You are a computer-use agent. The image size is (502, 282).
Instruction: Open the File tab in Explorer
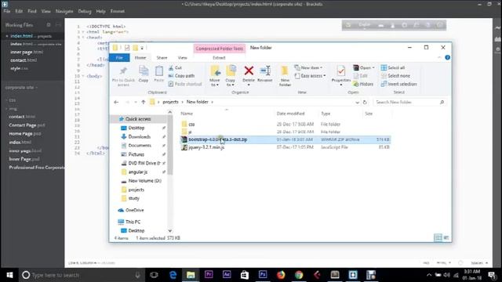click(119, 57)
